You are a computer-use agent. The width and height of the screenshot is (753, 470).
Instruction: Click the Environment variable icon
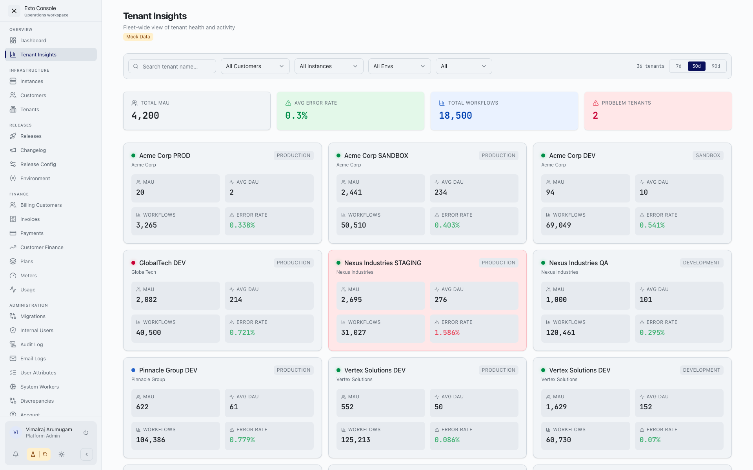(13, 178)
